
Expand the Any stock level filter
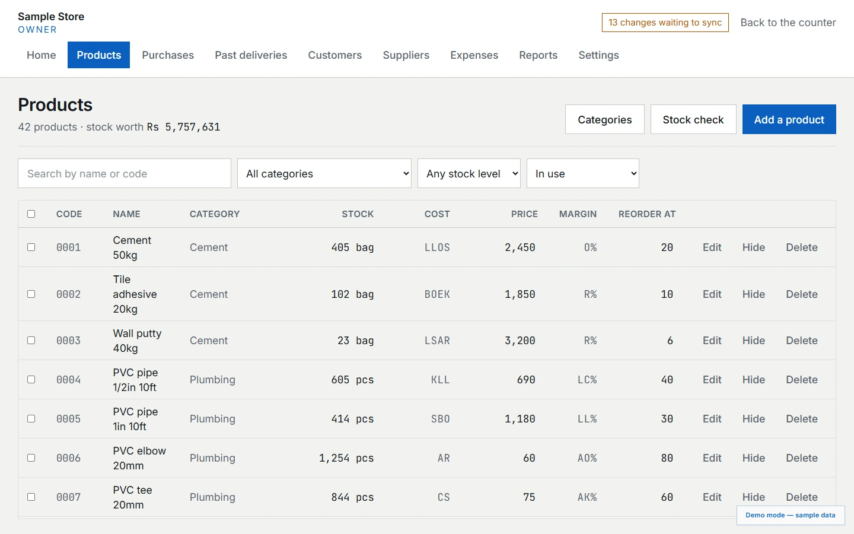click(x=469, y=173)
